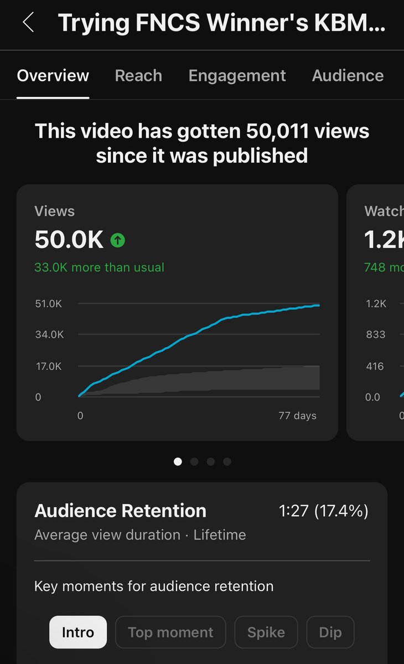Open the Audience Retention heading
Screen dimensions: 404x664
pyautogui.click(x=120, y=511)
